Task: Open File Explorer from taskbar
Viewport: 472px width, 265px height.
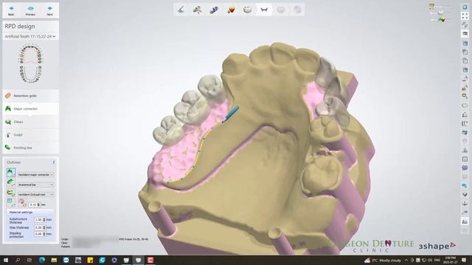Action: (x=54, y=260)
